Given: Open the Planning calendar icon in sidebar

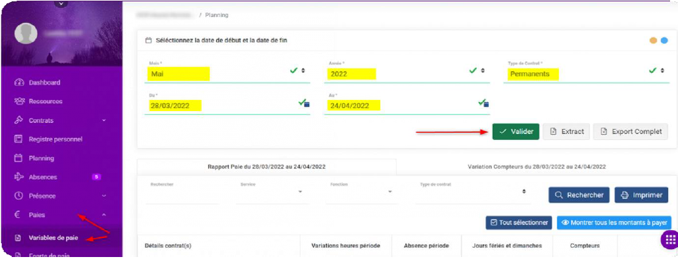Looking at the screenshot, I should tap(18, 158).
